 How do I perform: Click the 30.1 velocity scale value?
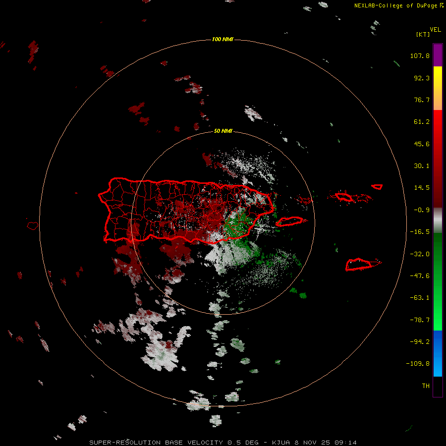(x=422, y=166)
